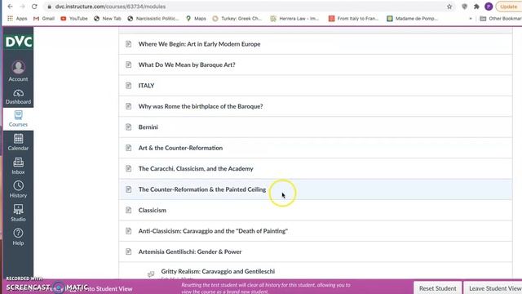Screen dimensions: 522x294
Task: Click the browser back arrow
Action: [x=10, y=7]
